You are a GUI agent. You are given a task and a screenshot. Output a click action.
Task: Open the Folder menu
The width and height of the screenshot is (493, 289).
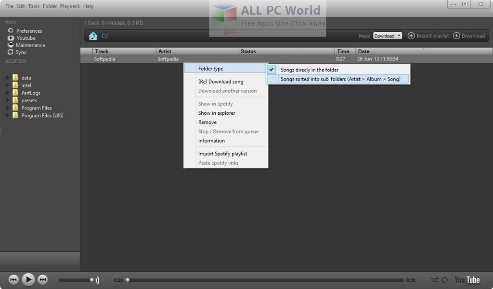click(50, 6)
